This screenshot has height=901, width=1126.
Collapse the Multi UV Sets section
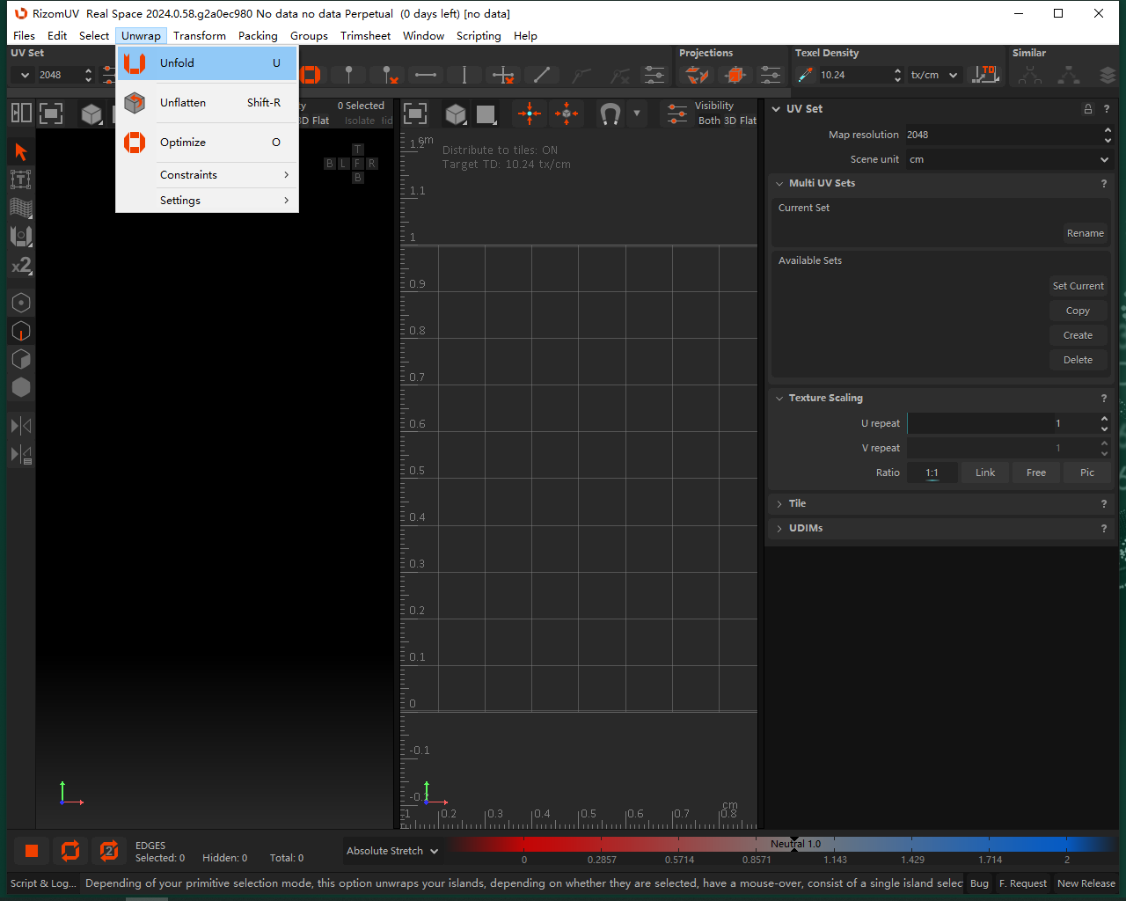click(779, 183)
